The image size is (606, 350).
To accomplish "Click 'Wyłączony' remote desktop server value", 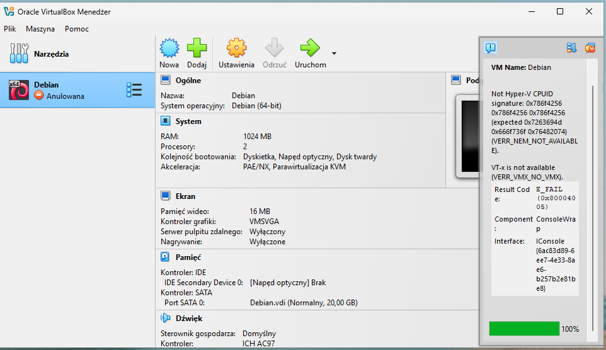I will pyautogui.click(x=268, y=232).
